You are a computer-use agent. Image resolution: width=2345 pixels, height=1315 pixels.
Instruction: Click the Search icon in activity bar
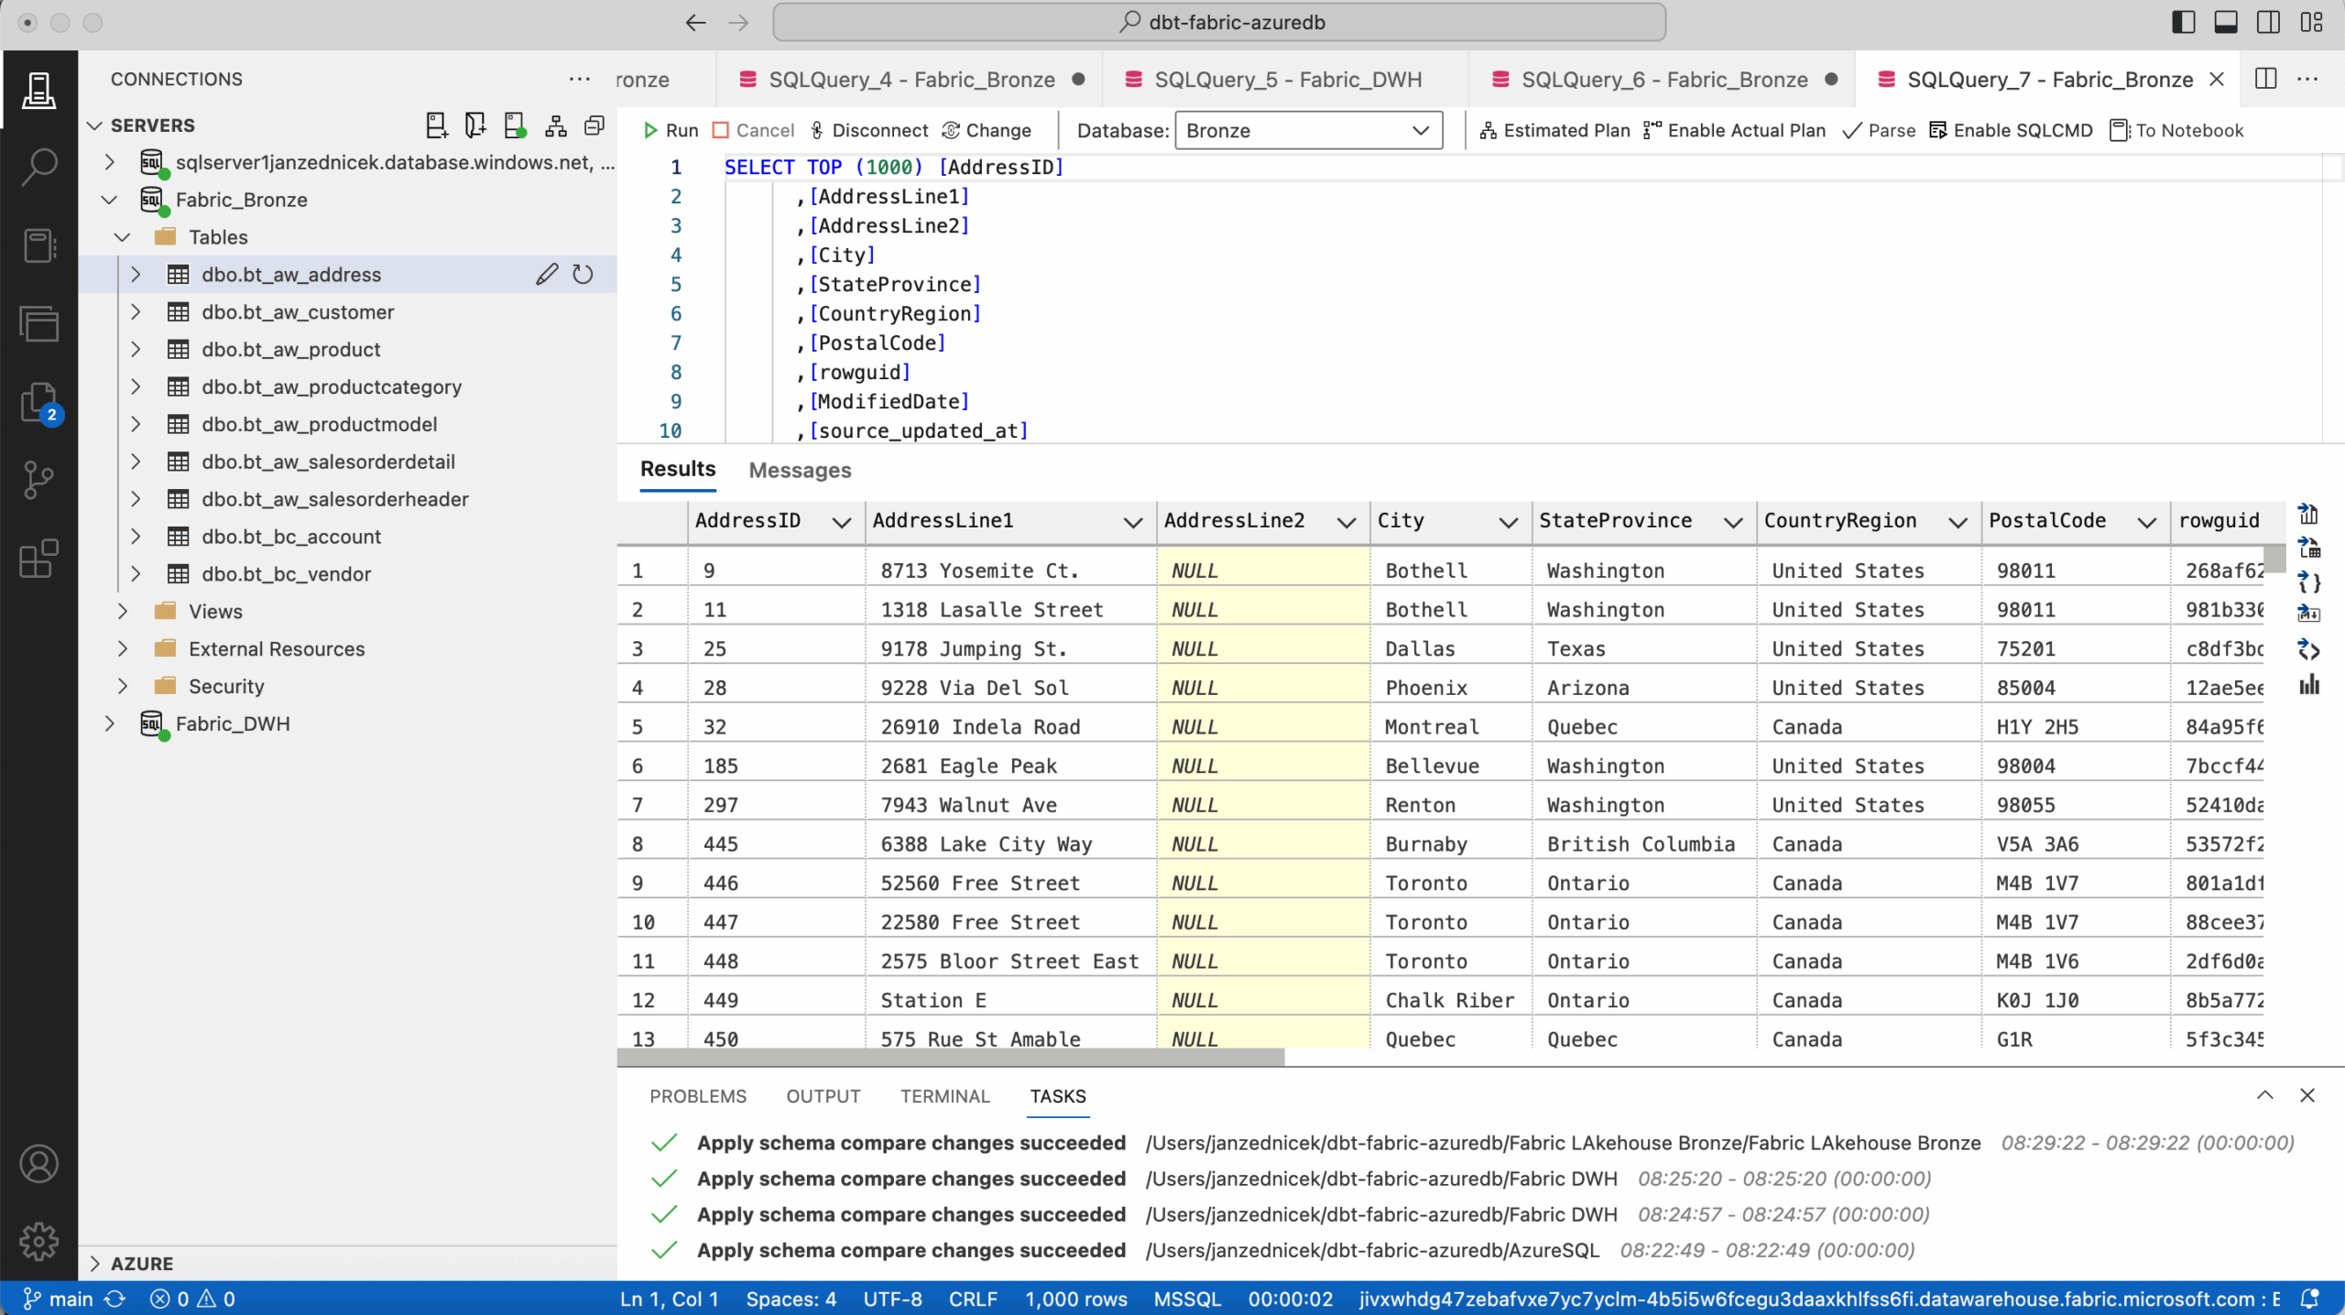point(38,168)
